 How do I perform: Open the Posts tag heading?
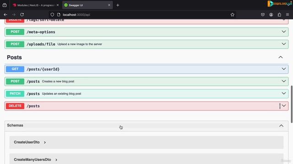[14, 57]
